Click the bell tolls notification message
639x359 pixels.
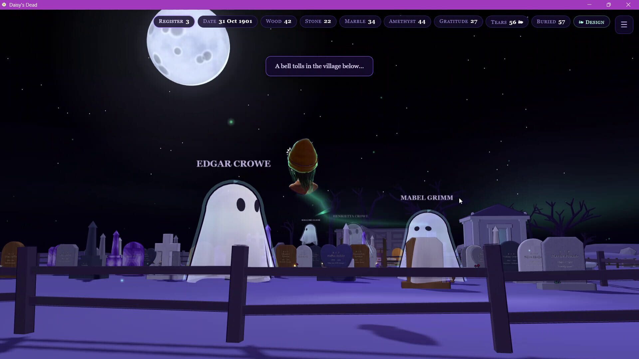(319, 66)
